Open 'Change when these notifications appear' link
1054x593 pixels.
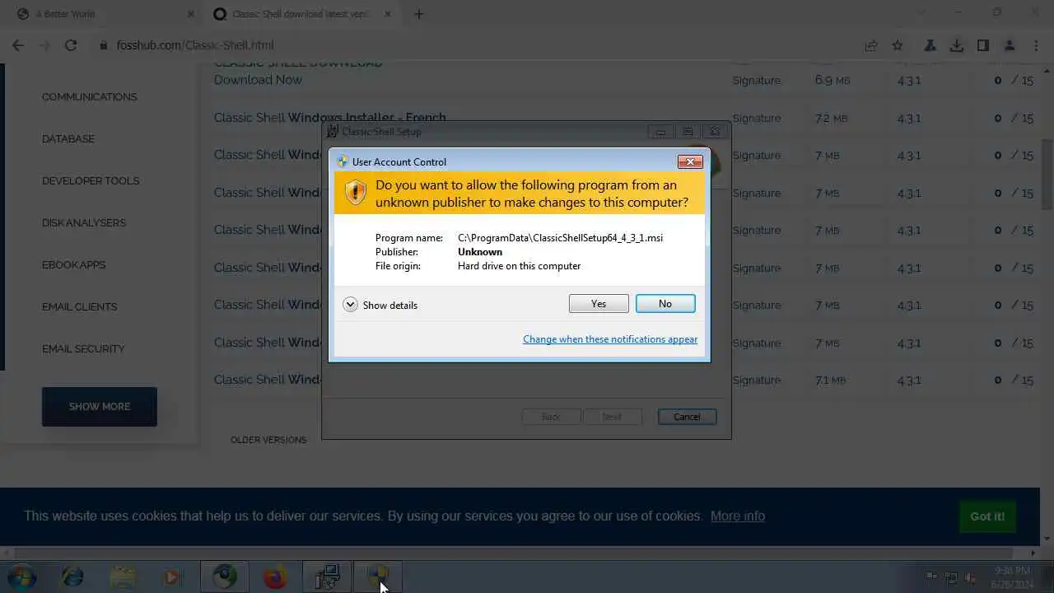coord(610,339)
